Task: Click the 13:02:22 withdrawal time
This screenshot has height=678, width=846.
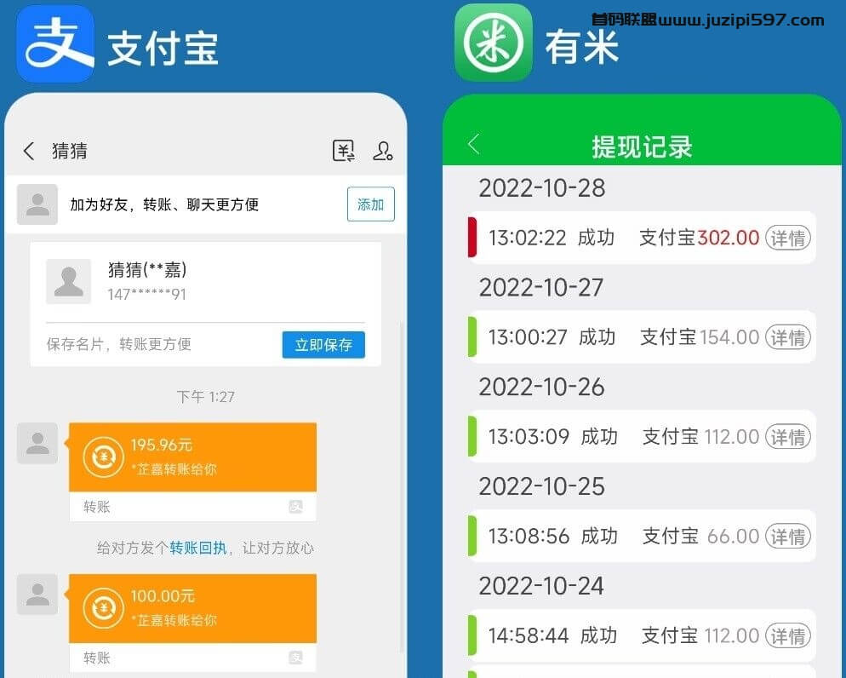Action: coord(527,238)
